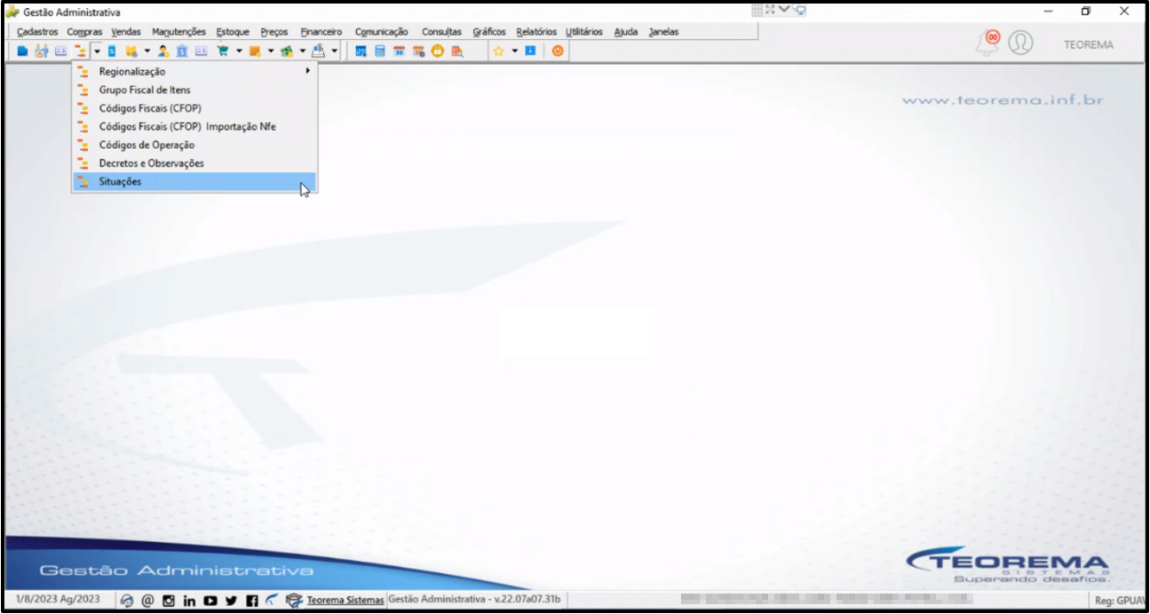Image resolution: width=1150 pixels, height=614 pixels.
Task: Expand the Regionalização submenu entry
Action: [194, 71]
